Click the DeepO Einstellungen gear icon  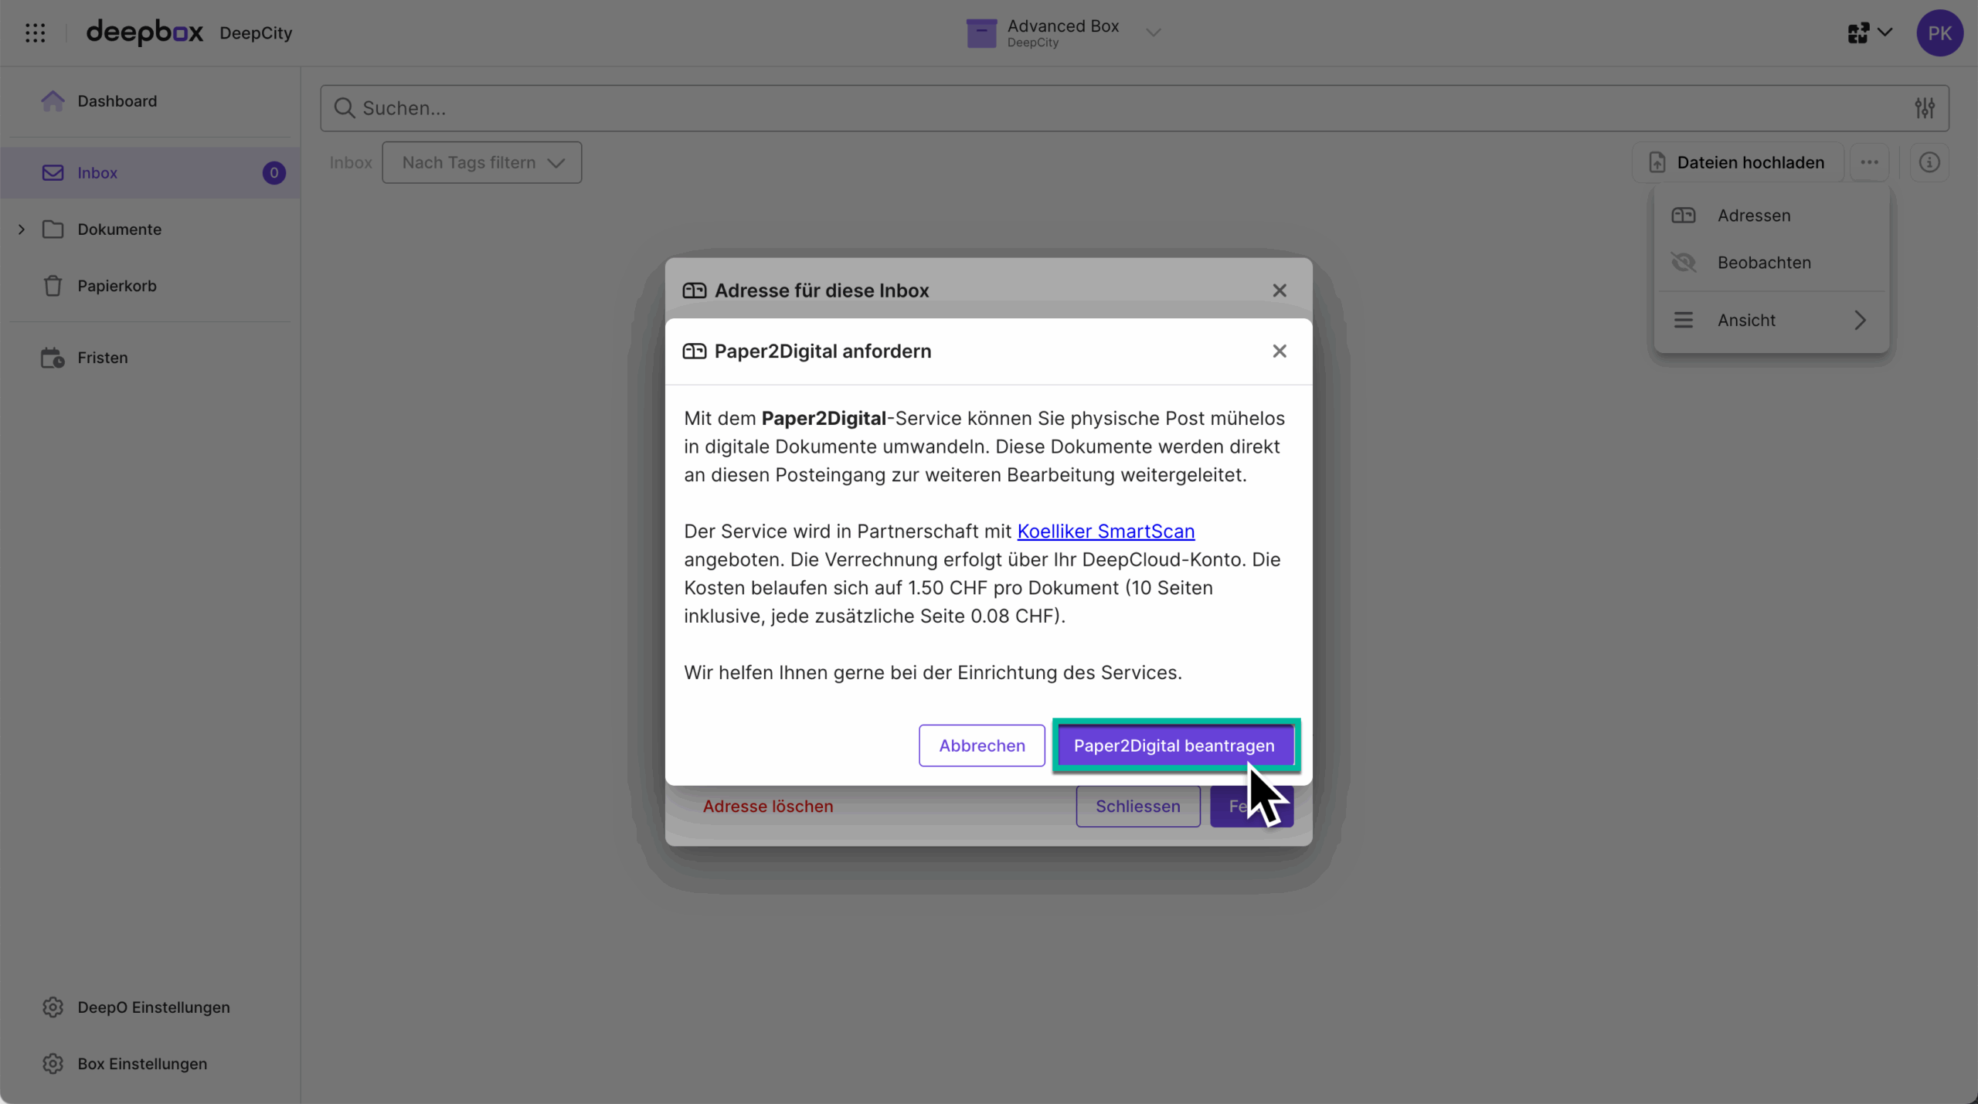tap(53, 1007)
